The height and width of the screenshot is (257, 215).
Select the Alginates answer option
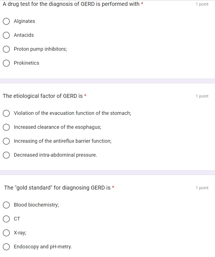coord(6,21)
